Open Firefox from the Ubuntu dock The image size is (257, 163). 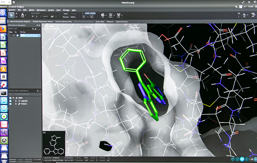(x=3, y=29)
